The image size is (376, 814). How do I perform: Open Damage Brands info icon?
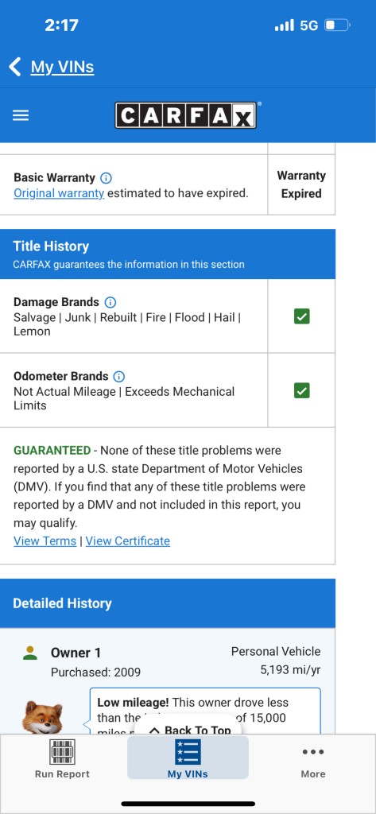pos(110,302)
